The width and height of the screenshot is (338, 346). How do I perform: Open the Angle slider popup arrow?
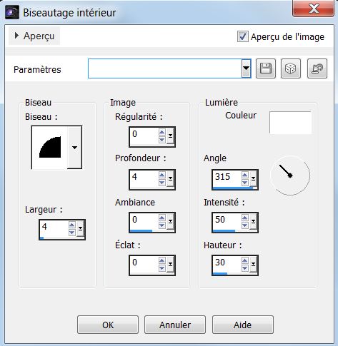[253, 178]
